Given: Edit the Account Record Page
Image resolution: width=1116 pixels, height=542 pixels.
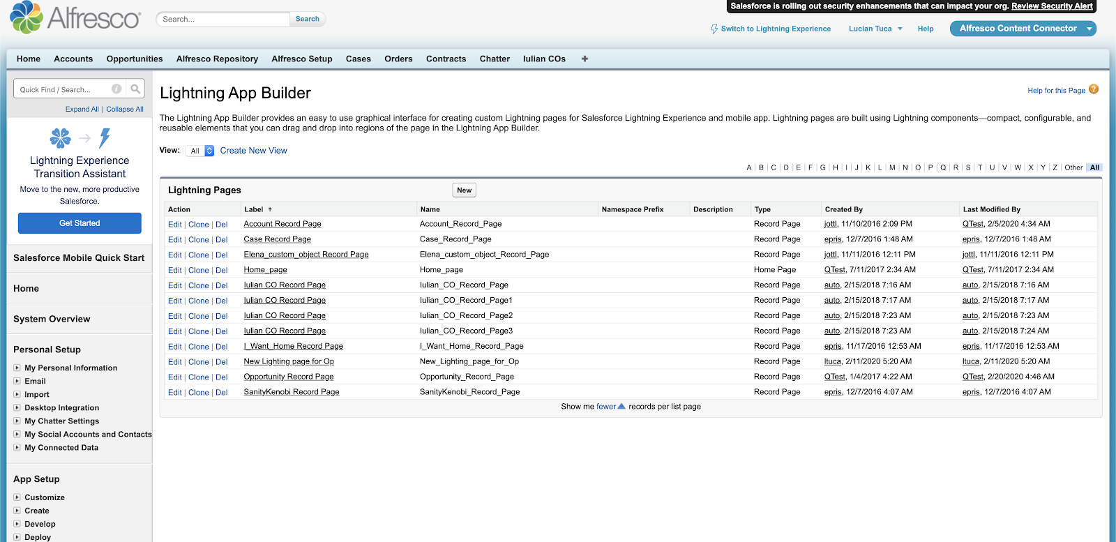Looking at the screenshot, I should [x=174, y=225].
